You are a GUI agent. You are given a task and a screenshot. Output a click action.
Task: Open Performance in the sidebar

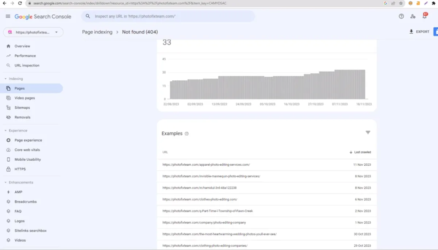[x=25, y=56]
